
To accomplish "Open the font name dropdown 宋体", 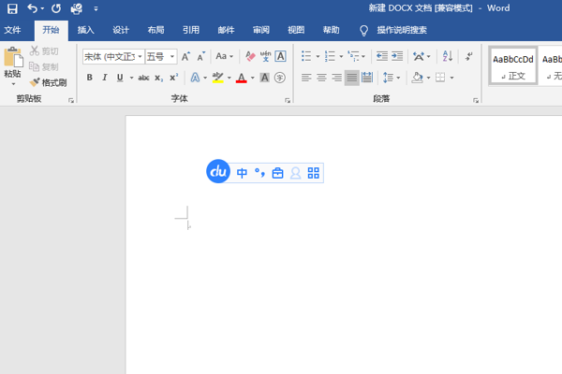I will point(140,56).
